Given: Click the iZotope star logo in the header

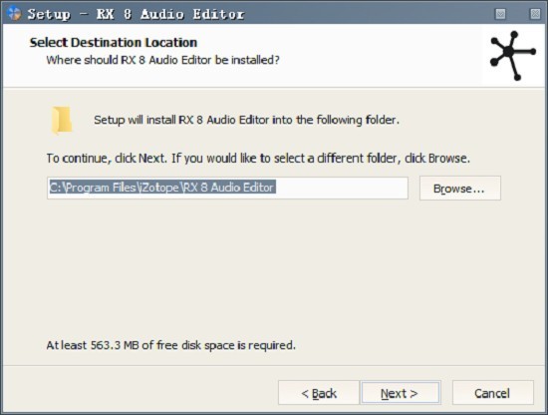Looking at the screenshot, I should [513, 55].
